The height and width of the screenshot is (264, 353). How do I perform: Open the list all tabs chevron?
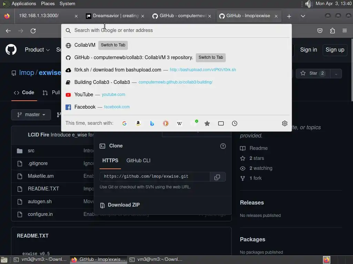303,16
